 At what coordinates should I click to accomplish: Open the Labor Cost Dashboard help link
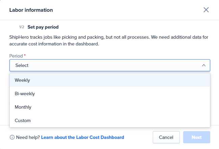[x=82, y=137]
